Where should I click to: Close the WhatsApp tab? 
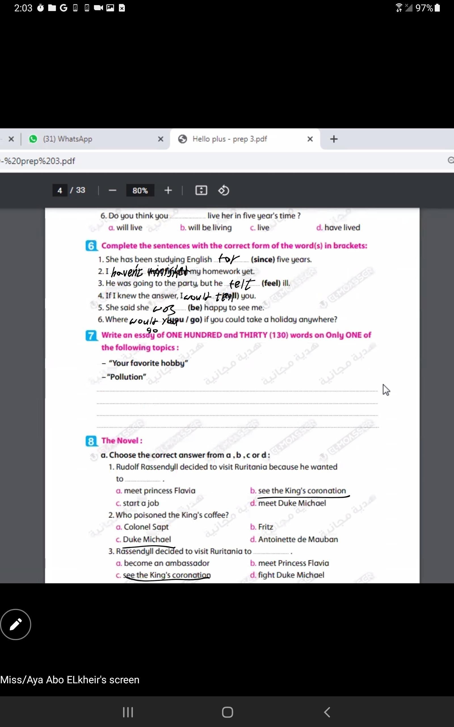(x=161, y=139)
